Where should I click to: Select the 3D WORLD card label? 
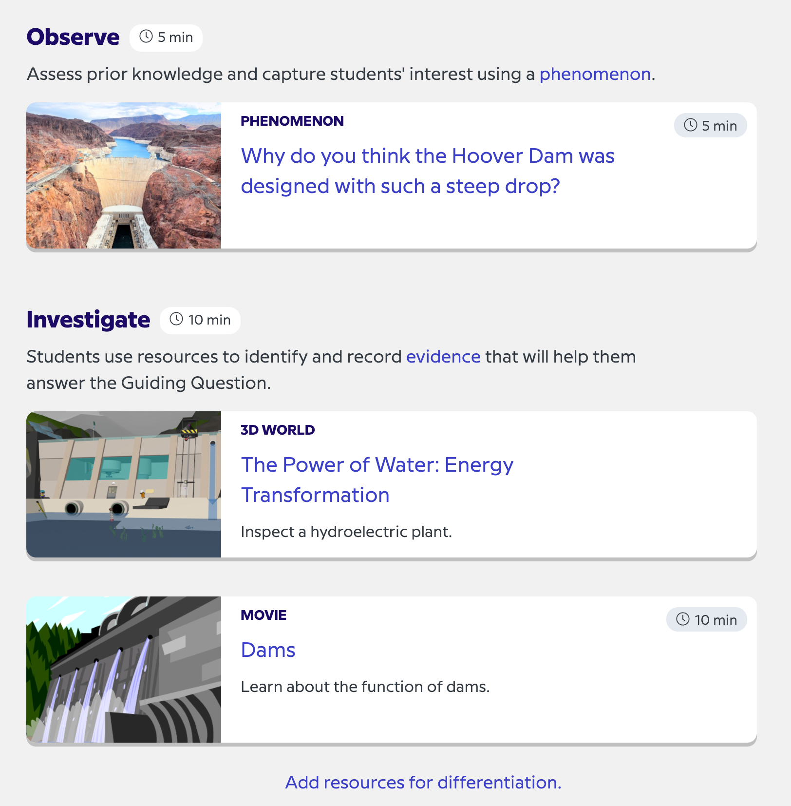278,430
